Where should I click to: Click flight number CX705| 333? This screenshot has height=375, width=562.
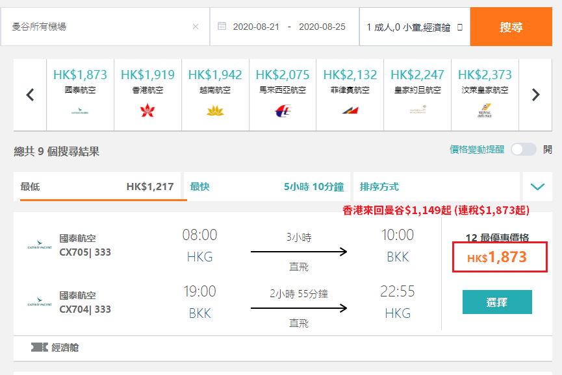[x=85, y=252]
